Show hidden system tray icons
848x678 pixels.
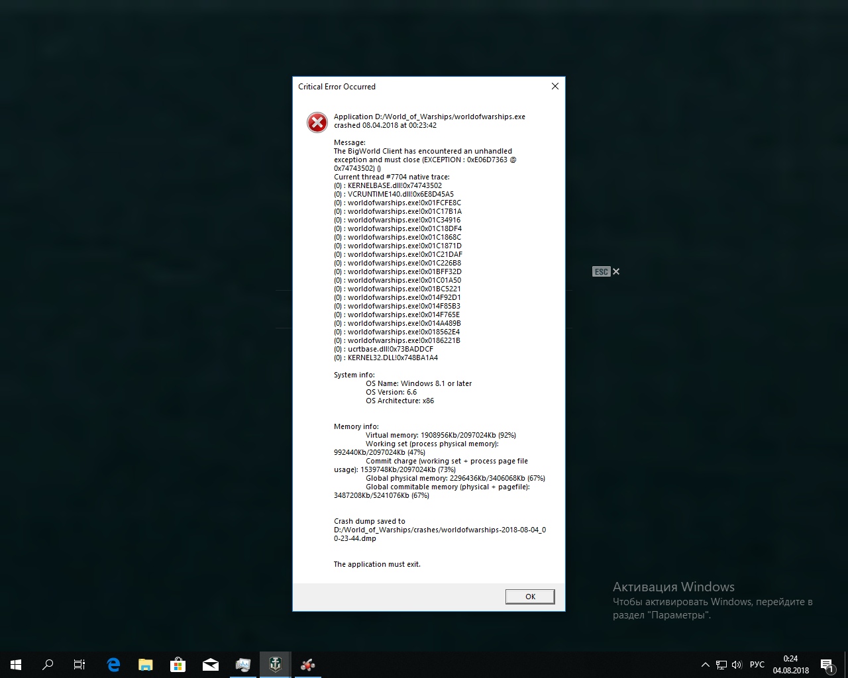point(706,665)
